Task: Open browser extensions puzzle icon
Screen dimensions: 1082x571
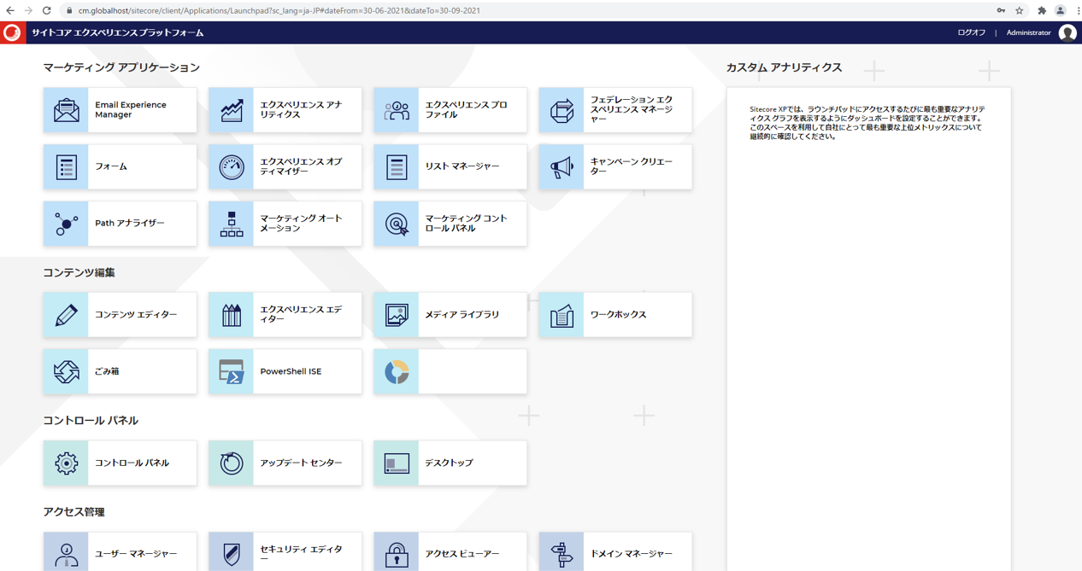Action: (x=1041, y=10)
